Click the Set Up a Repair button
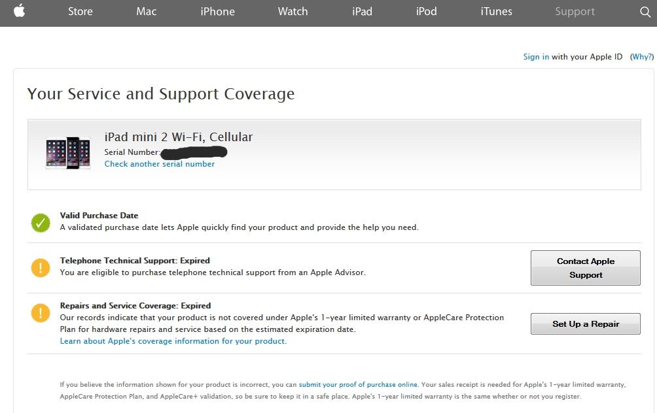 tap(586, 324)
